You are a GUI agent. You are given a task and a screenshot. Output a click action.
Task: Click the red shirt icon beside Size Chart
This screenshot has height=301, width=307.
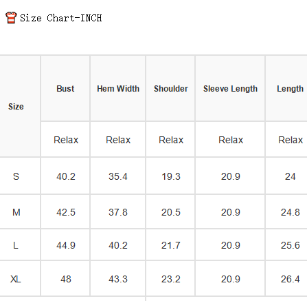click(x=11, y=18)
